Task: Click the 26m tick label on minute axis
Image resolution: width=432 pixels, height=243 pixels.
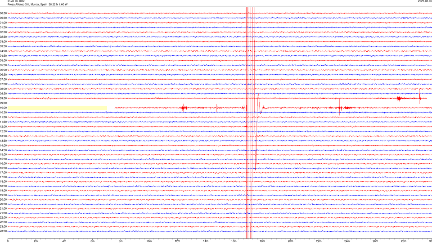Action: 375,241
